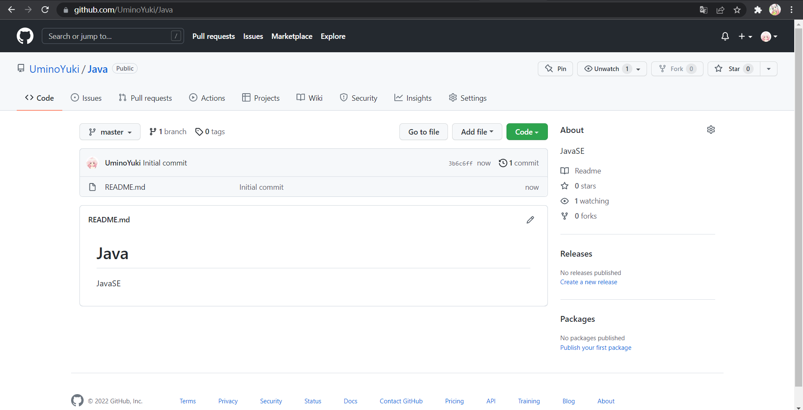Screen dimensions: 803x410
Task: Click Go to file button
Action: [424, 132]
